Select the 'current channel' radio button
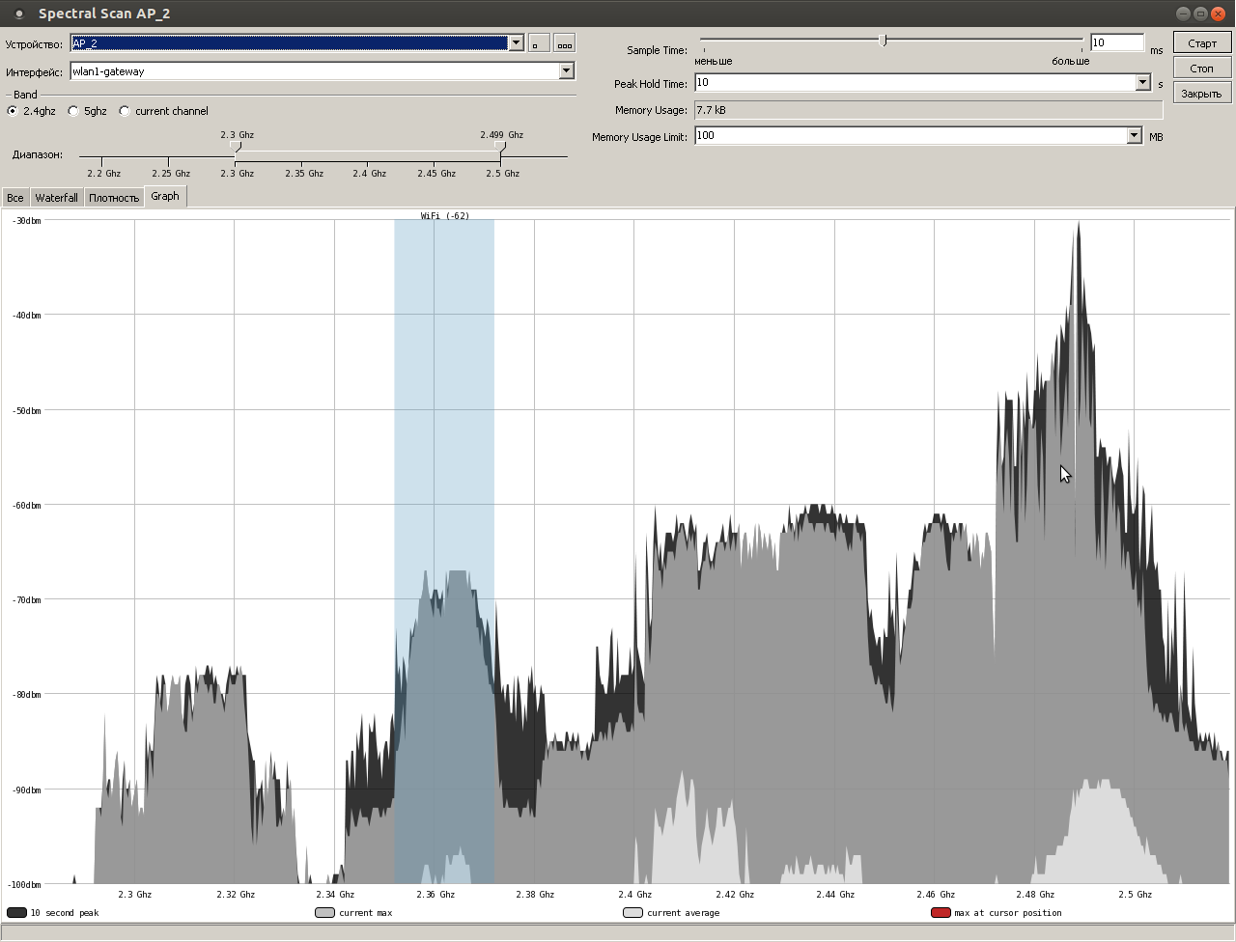 pos(125,111)
